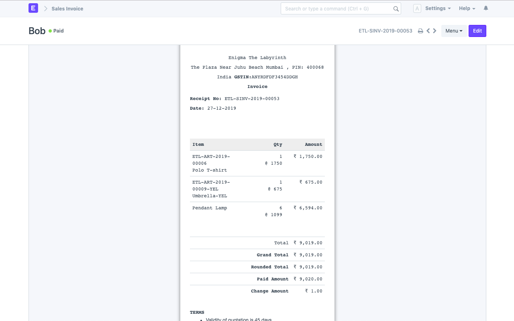Click amount ₹ 1,750.00
The height and width of the screenshot is (321, 514).
click(x=308, y=157)
